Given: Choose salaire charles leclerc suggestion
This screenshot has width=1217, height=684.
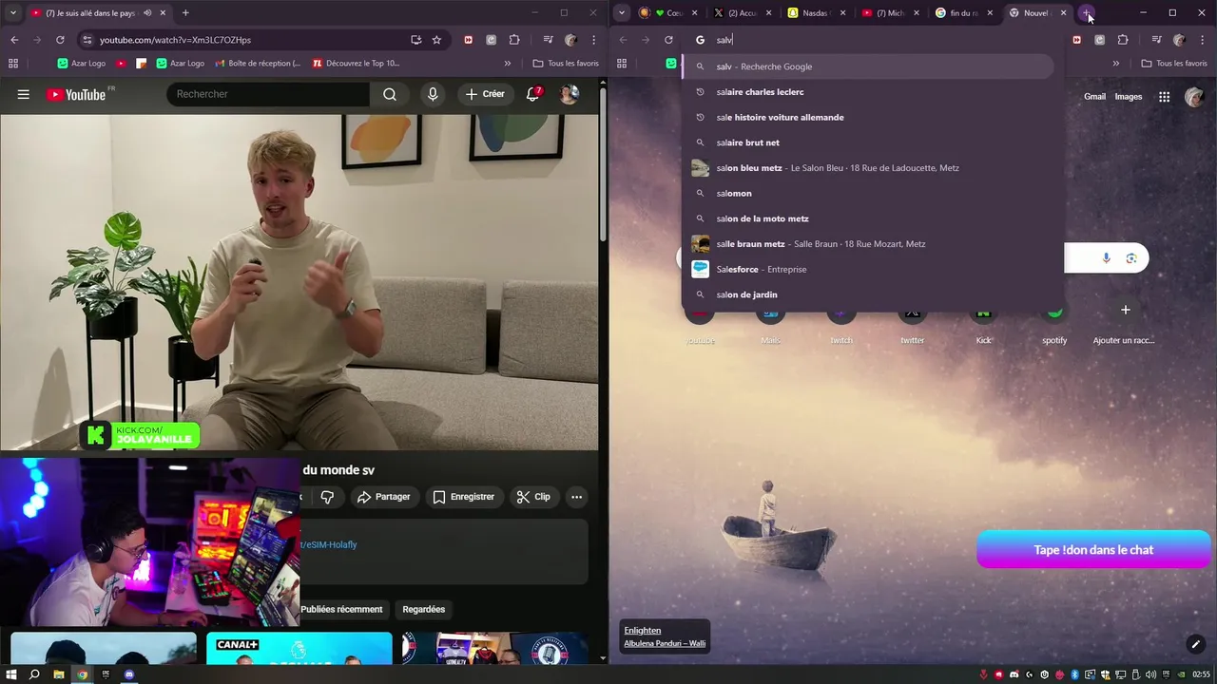Looking at the screenshot, I should [x=868, y=92].
